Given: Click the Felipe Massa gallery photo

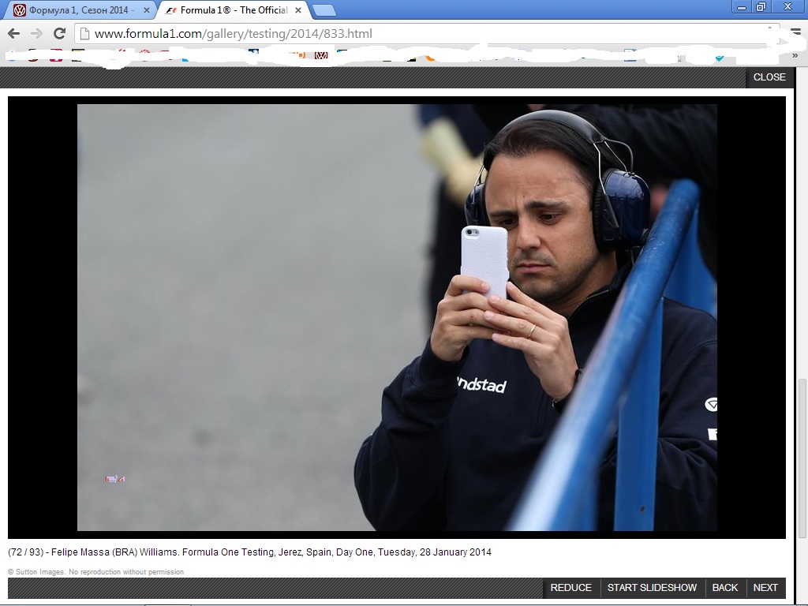Looking at the screenshot, I should (x=397, y=317).
